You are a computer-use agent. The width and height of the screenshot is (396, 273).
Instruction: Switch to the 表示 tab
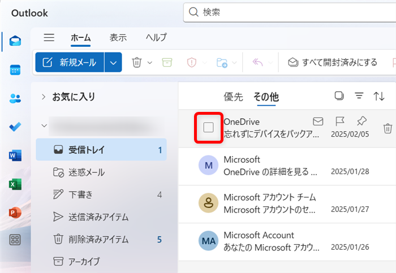click(118, 38)
